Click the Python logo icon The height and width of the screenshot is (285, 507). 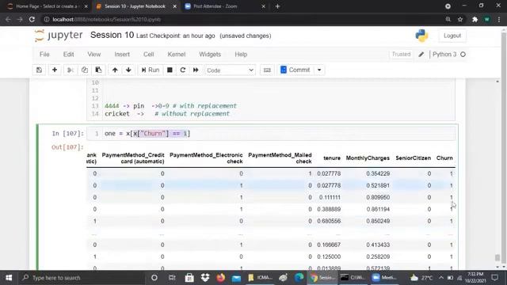click(421, 36)
